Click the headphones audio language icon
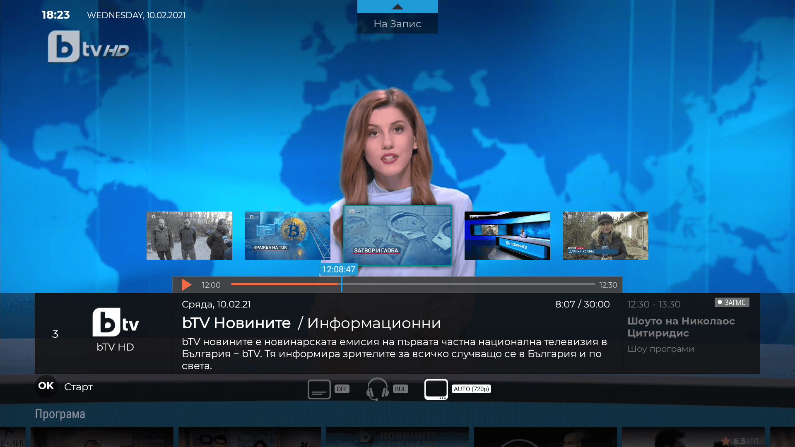Viewport: 795px width, 447px height. tap(377, 389)
